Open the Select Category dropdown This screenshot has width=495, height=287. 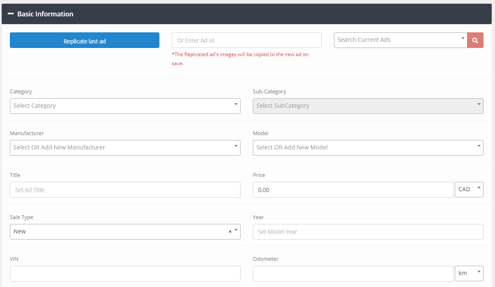pos(125,106)
